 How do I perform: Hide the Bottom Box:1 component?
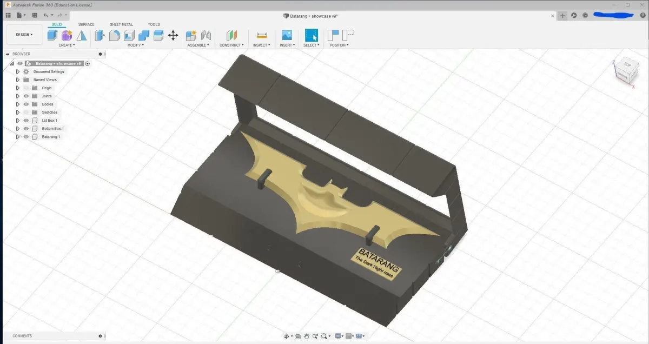pos(26,128)
